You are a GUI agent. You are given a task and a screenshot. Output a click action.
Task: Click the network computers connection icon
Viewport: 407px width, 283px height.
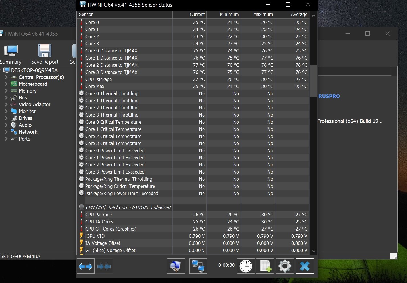pyautogui.click(x=198, y=266)
